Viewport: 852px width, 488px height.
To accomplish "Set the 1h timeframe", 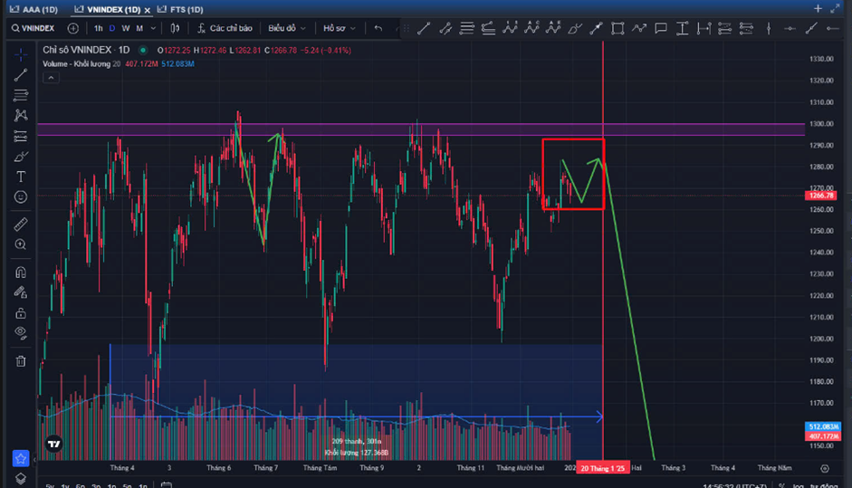I will coord(98,28).
